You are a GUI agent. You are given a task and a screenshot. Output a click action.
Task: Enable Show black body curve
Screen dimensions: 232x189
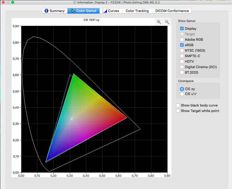click(x=178, y=105)
